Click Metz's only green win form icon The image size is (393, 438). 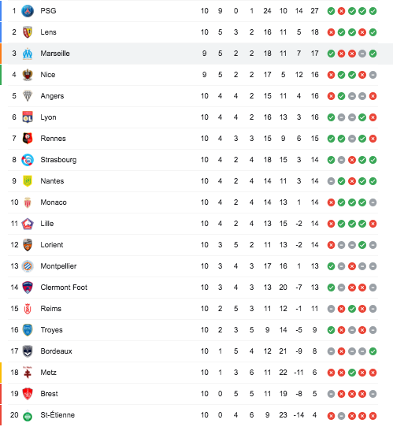coord(352,373)
